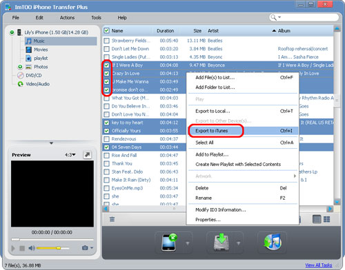
Task: Click the preview Stop button
Action: point(22,248)
